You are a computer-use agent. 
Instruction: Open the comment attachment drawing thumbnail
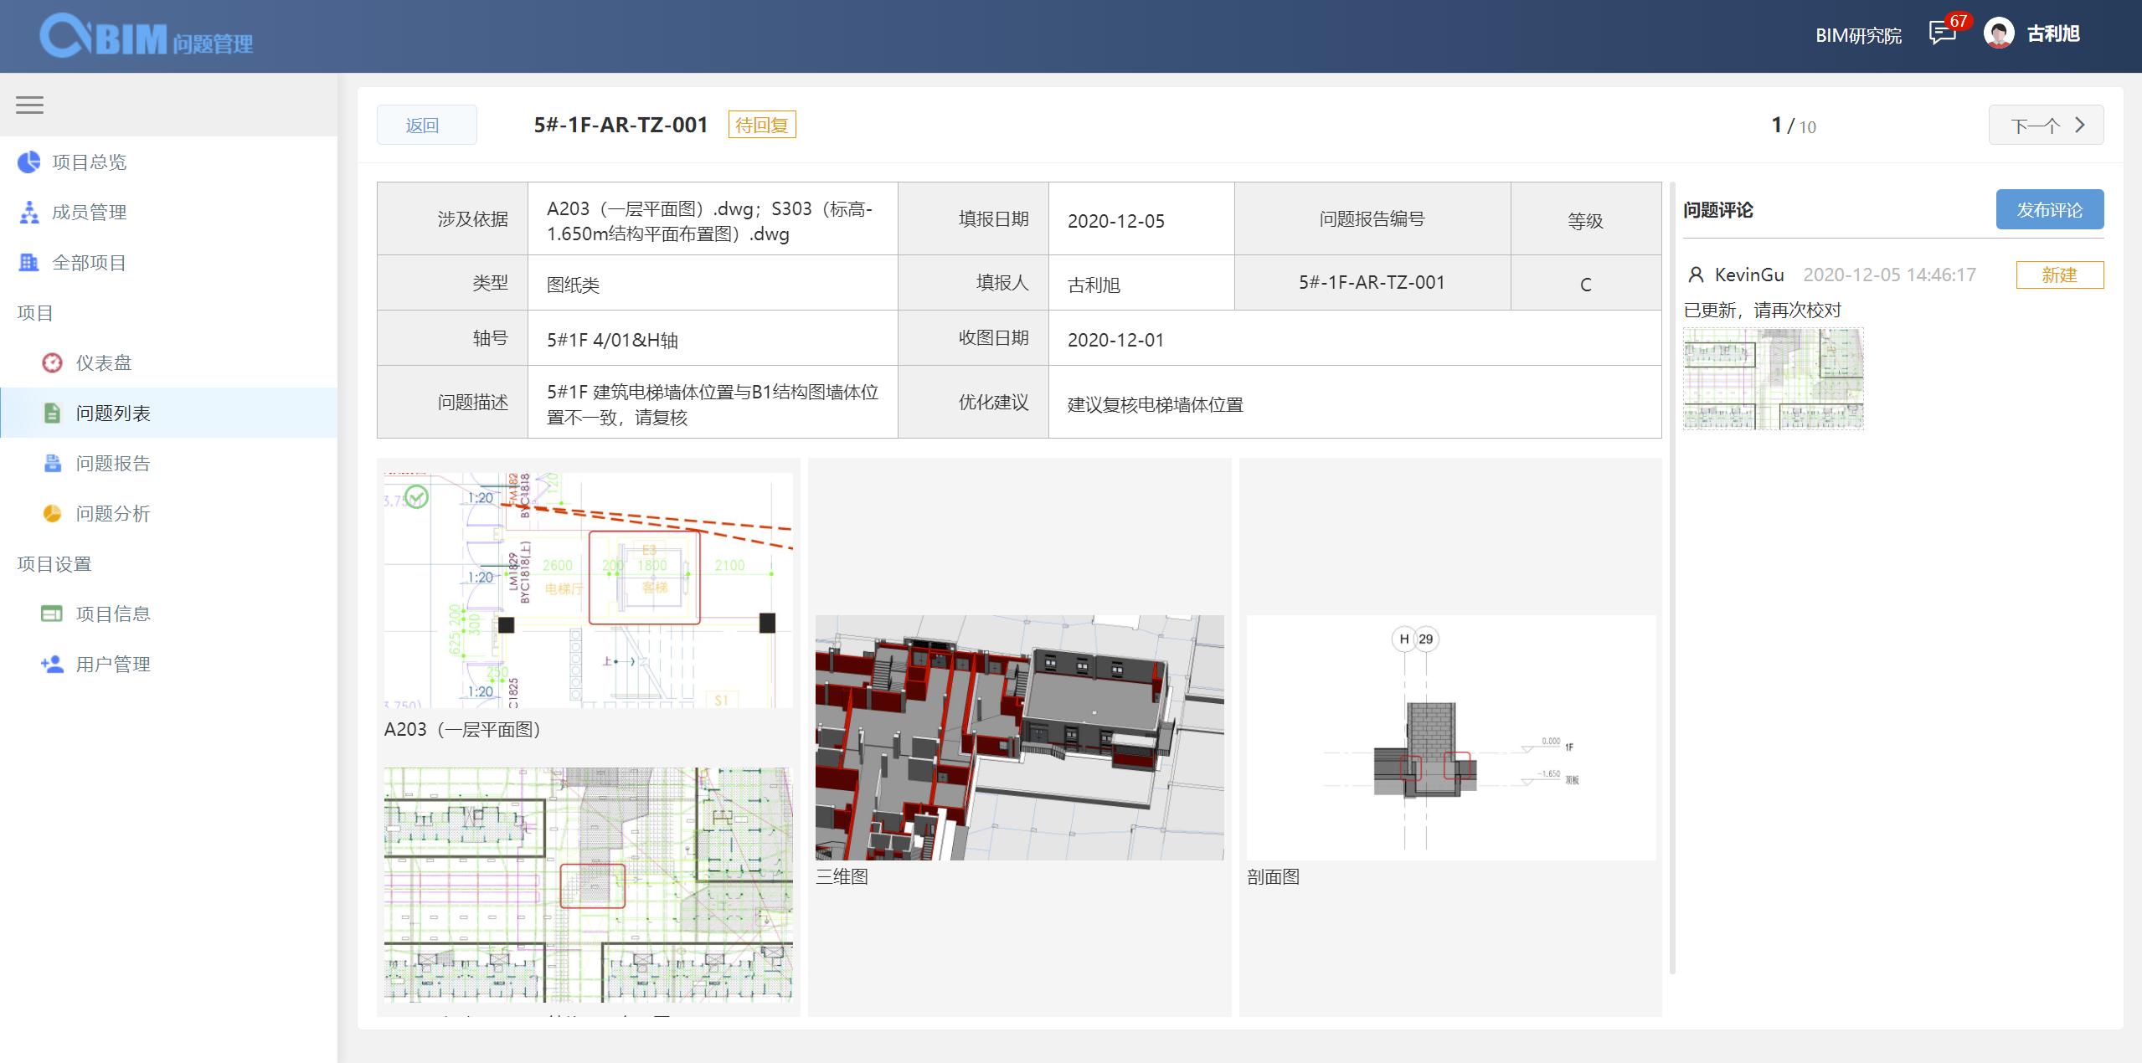1773,379
